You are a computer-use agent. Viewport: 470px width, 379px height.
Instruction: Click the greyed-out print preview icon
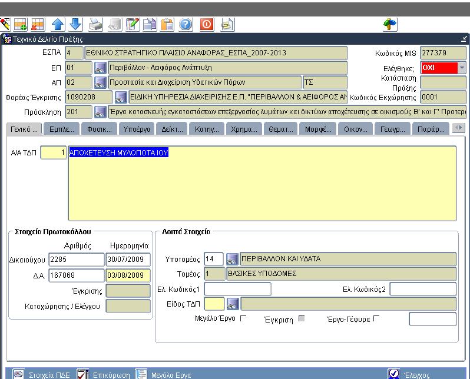(115, 24)
